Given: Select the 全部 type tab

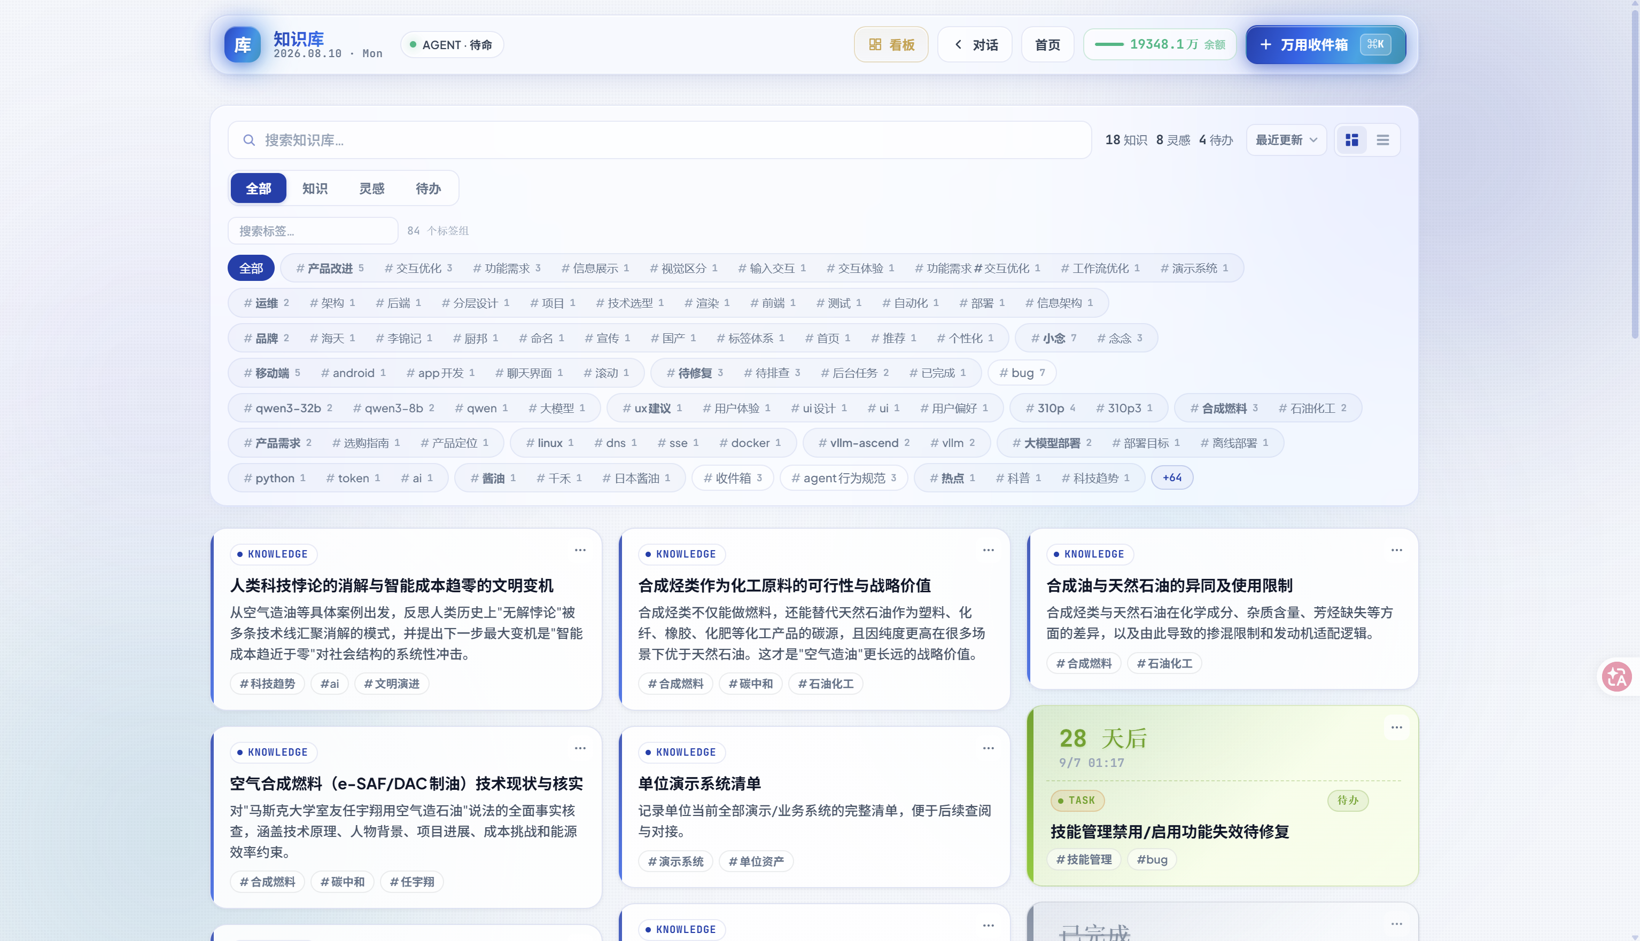Looking at the screenshot, I should point(259,188).
